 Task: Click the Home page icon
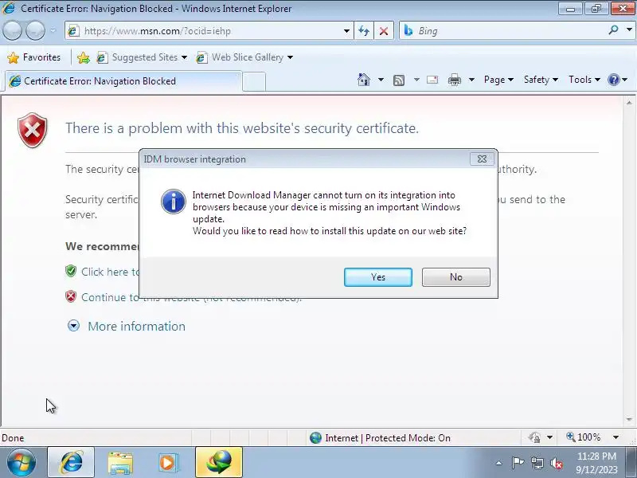[364, 80]
